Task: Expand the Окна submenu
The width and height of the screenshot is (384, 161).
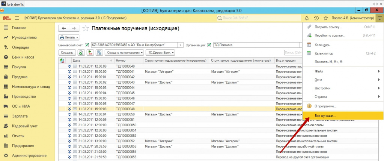Action: click(343, 80)
